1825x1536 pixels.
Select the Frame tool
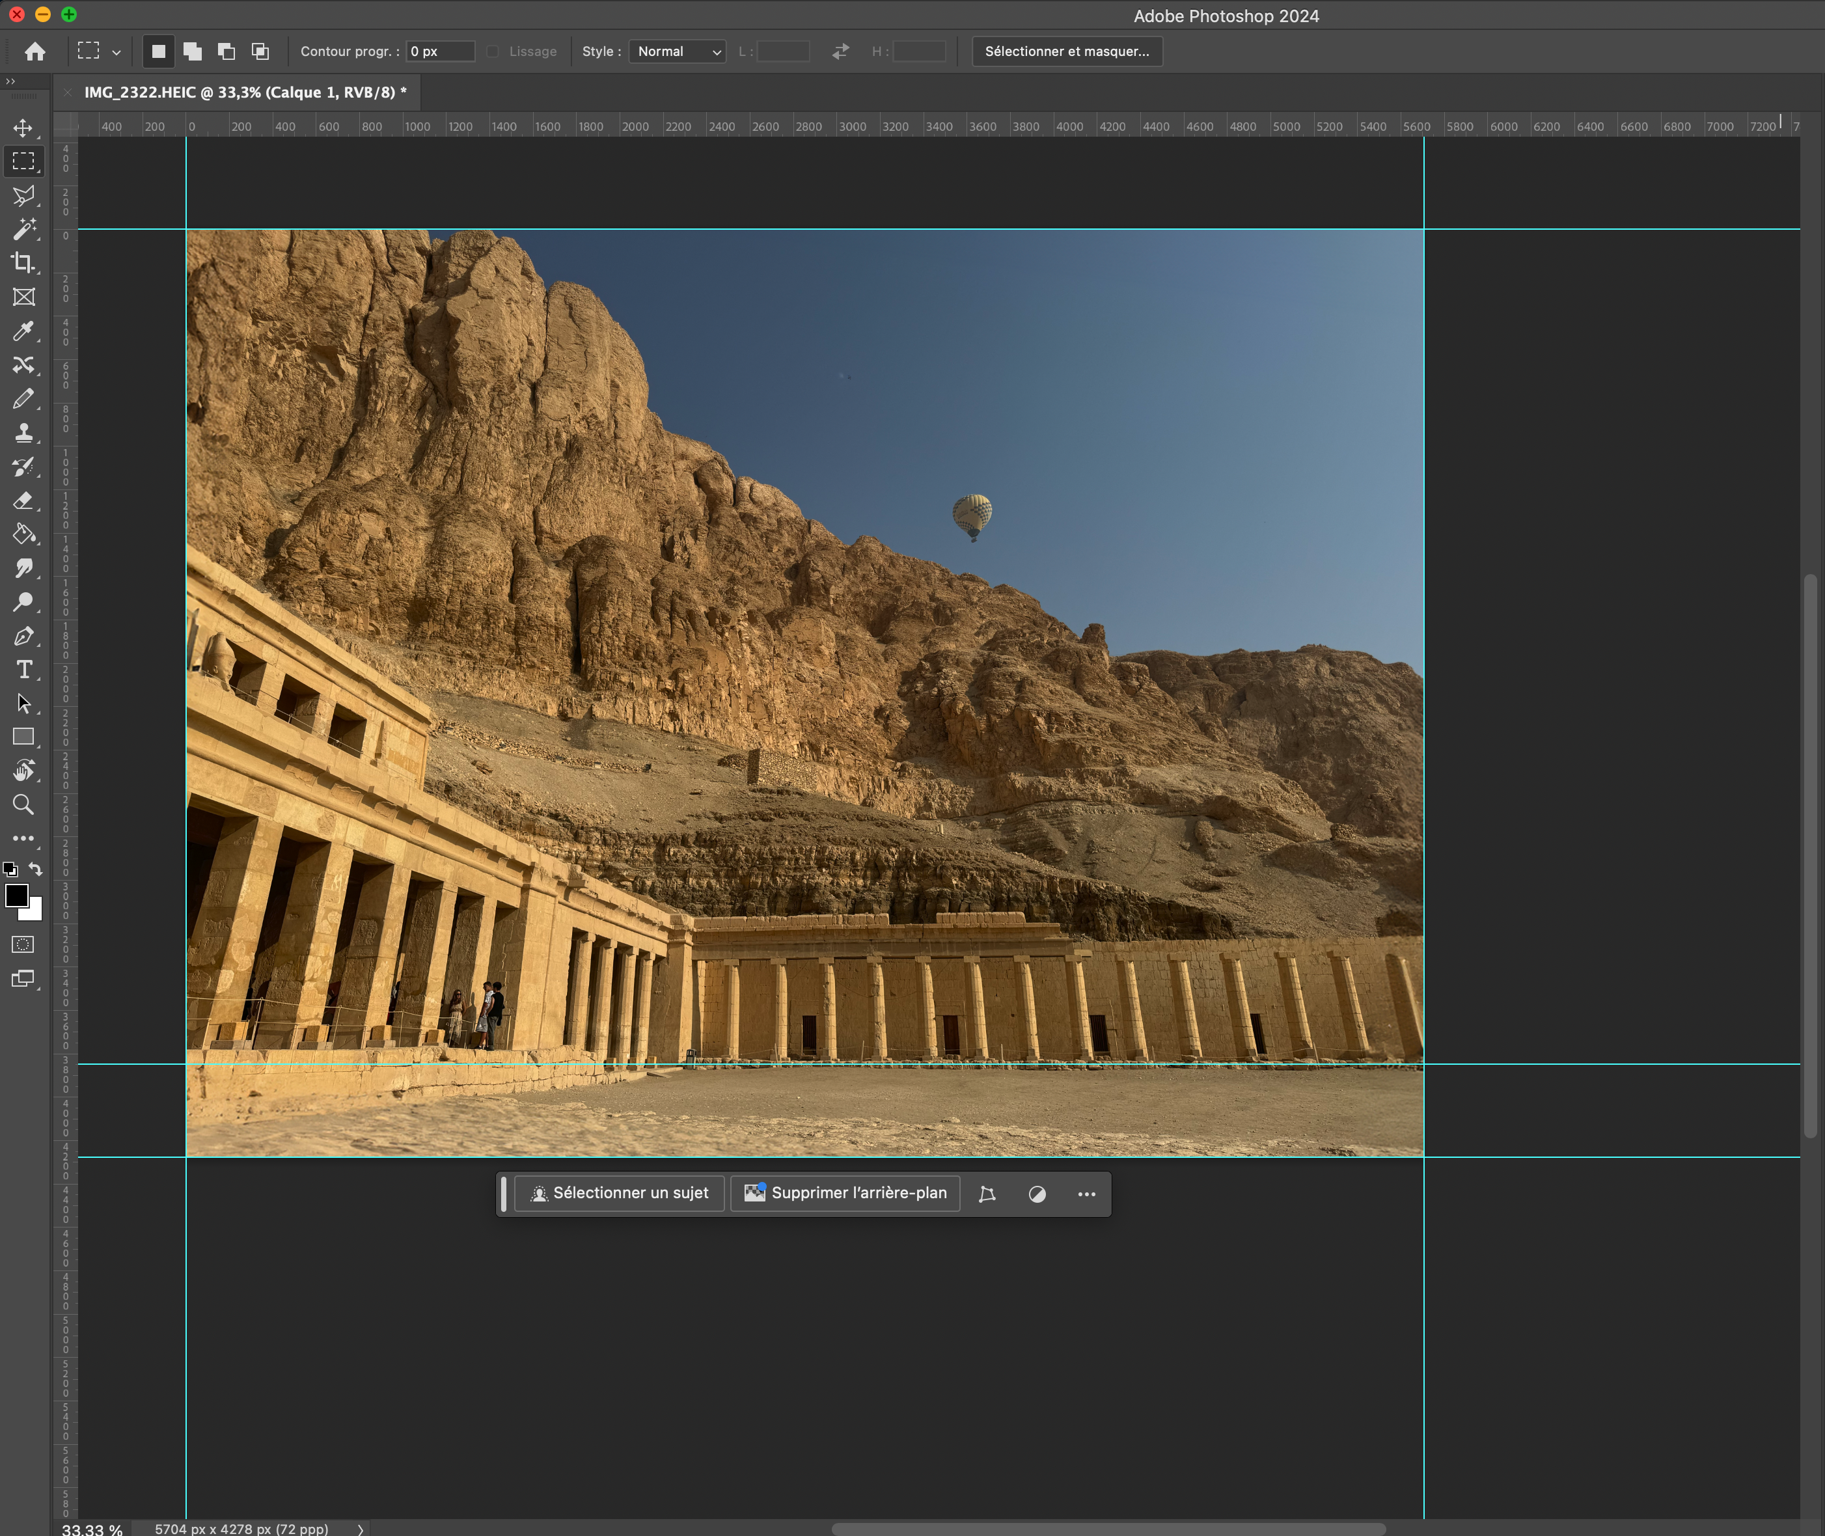(23, 297)
